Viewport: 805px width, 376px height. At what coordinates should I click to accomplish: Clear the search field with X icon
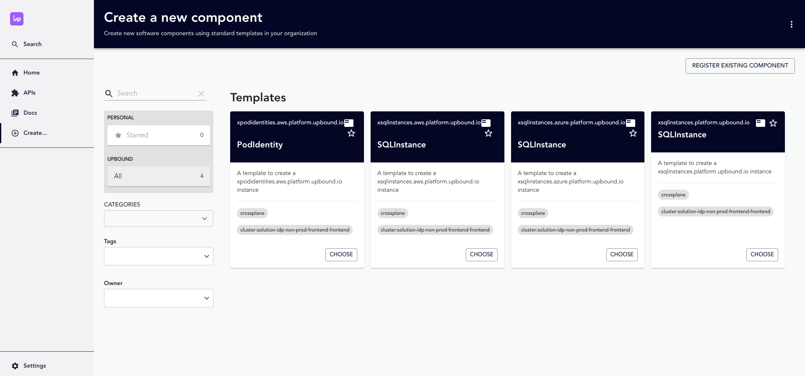click(x=201, y=94)
